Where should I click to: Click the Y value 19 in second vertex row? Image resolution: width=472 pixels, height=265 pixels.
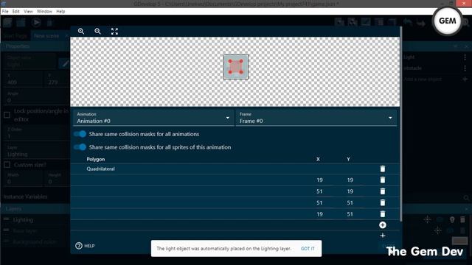(x=350, y=191)
